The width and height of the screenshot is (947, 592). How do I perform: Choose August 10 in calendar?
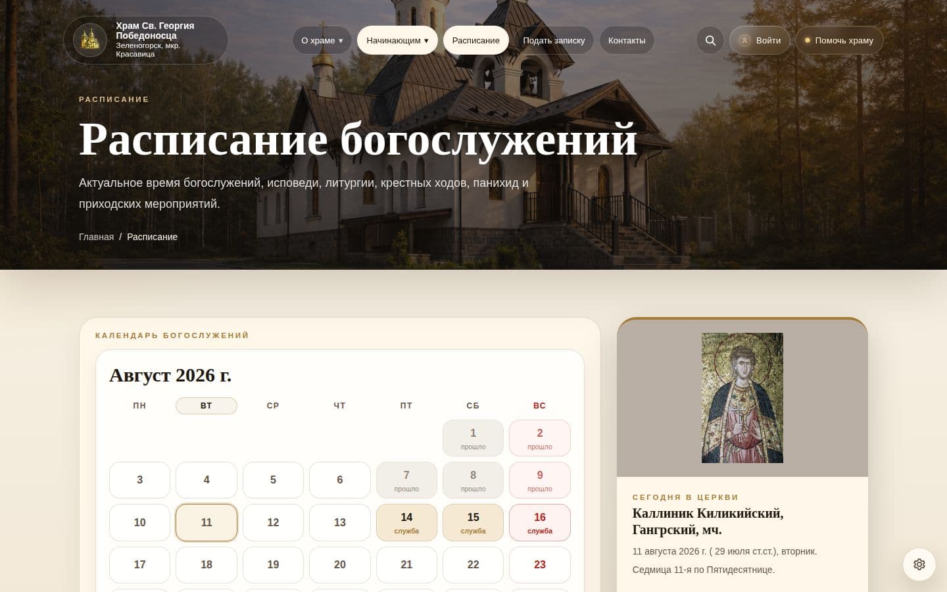[x=139, y=522]
